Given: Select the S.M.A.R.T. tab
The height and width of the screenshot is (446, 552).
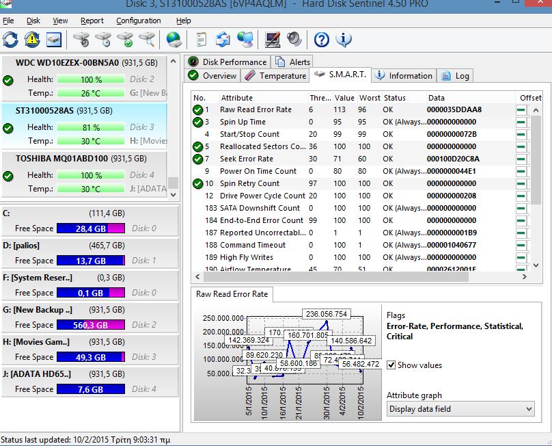Looking at the screenshot, I should click(340, 75).
